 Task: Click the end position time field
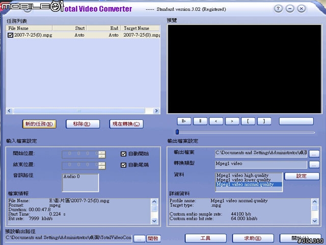tap(80, 165)
